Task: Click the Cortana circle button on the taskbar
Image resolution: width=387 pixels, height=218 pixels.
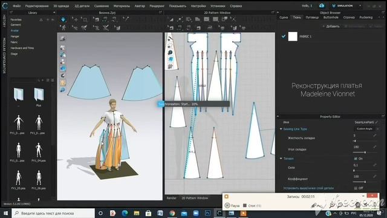Action: [100, 213]
